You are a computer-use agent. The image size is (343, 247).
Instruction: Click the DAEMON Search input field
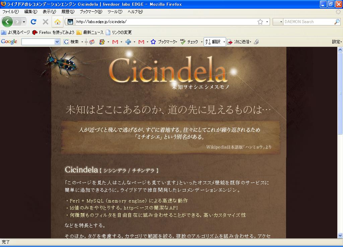coord(308,22)
